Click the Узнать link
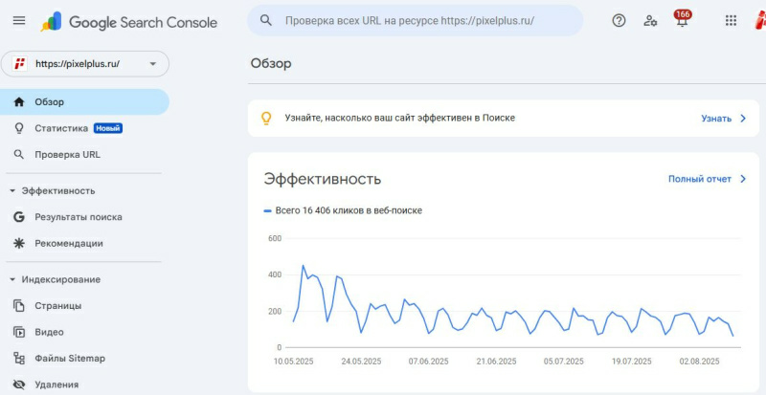The width and height of the screenshot is (766, 395). pos(716,119)
